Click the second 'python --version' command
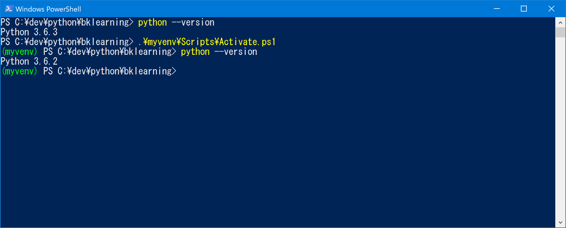This screenshot has height=228, width=566. (x=219, y=52)
